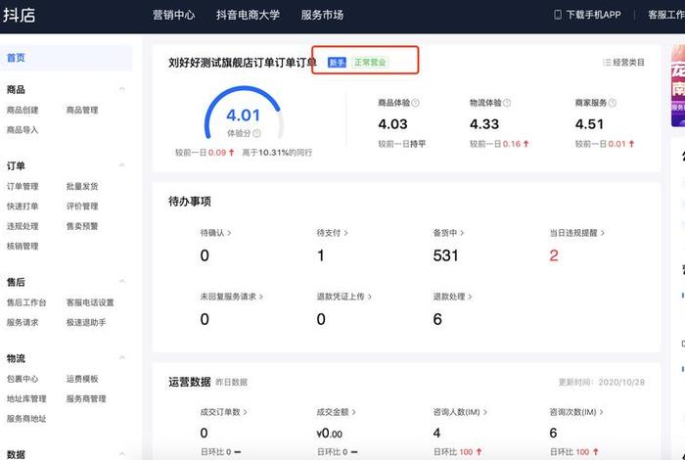Go to 订单管理
This screenshot has height=460, width=685.
coord(23,186)
